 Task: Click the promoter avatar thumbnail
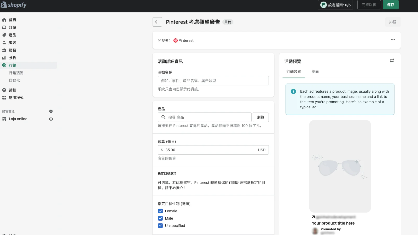coord(315,231)
